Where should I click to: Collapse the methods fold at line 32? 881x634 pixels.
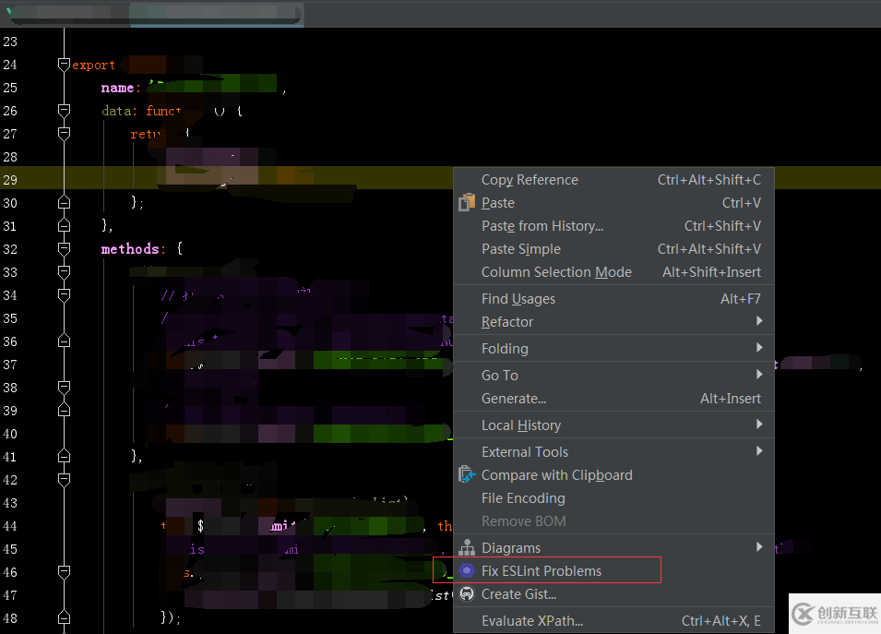64,249
